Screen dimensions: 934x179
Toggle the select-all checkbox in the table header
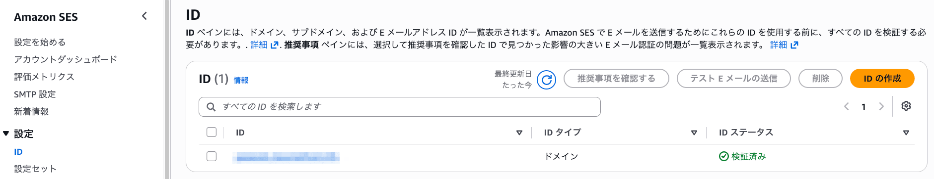point(212,132)
